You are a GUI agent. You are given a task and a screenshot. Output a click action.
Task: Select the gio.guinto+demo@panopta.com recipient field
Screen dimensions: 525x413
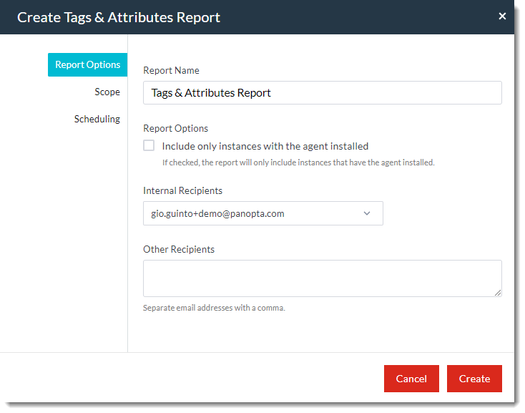(x=250, y=213)
